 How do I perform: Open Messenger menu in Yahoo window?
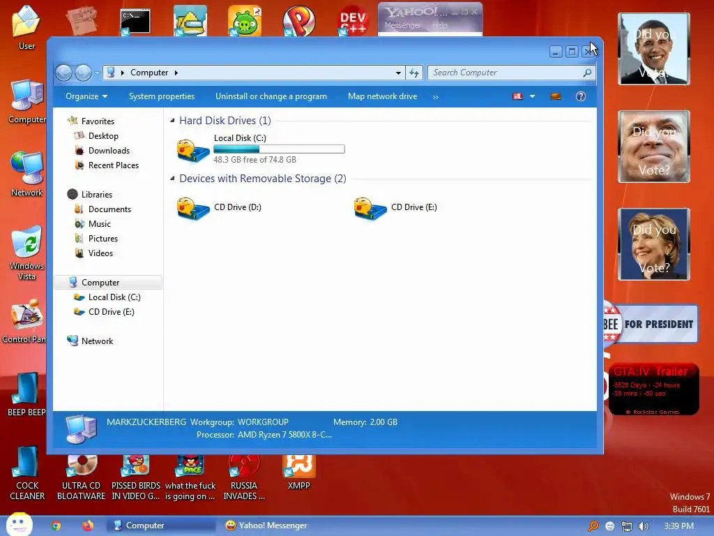click(402, 25)
